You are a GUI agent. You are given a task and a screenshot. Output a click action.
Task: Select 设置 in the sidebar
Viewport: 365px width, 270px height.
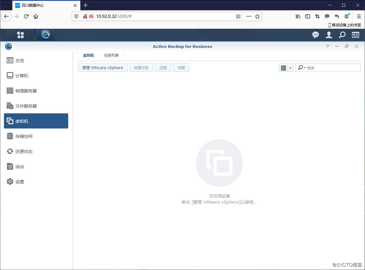pyautogui.click(x=36, y=182)
